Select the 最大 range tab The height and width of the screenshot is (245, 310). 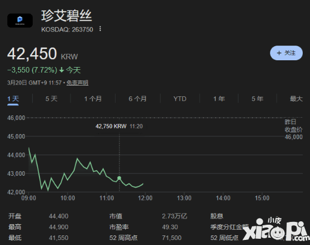pyautogui.click(x=296, y=99)
